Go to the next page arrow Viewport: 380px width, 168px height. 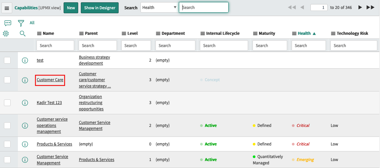(x=360, y=7)
